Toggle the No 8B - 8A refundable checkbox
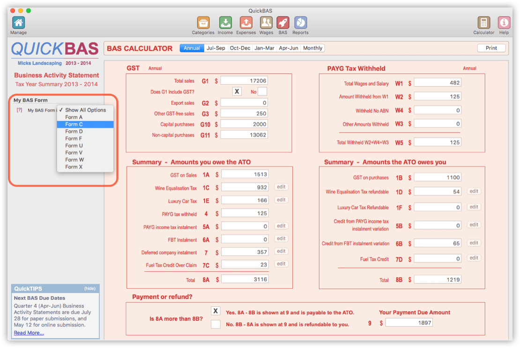Image resolution: width=520 pixels, height=348 pixels. (x=215, y=324)
